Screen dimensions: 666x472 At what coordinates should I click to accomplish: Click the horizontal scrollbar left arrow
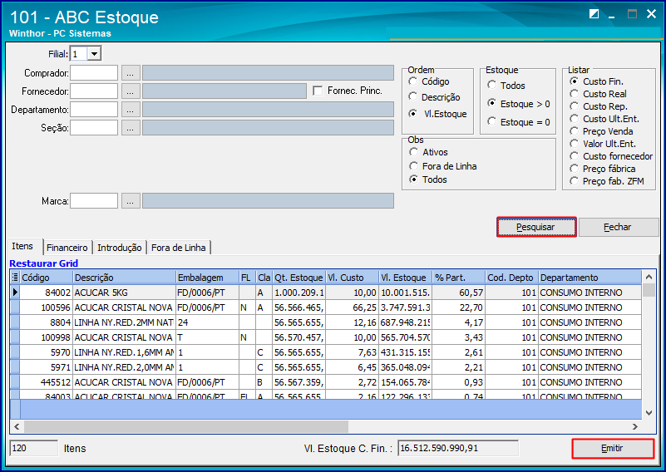(17, 426)
